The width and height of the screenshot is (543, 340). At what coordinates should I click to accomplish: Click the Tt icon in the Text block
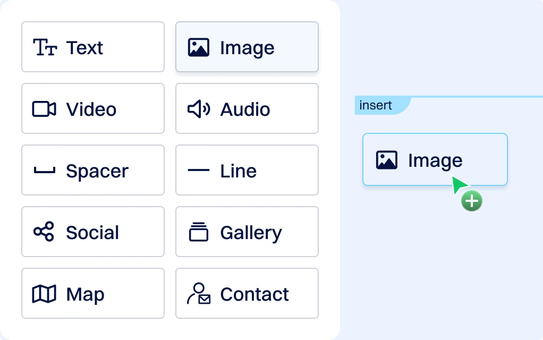click(45, 47)
